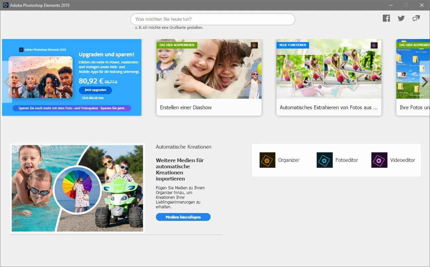Click the 'Medien hinzufügen' button
430x267 pixels.
pyautogui.click(x=183, y=217)
